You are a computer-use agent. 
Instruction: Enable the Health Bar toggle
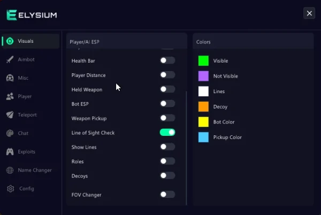pos(167,60)
